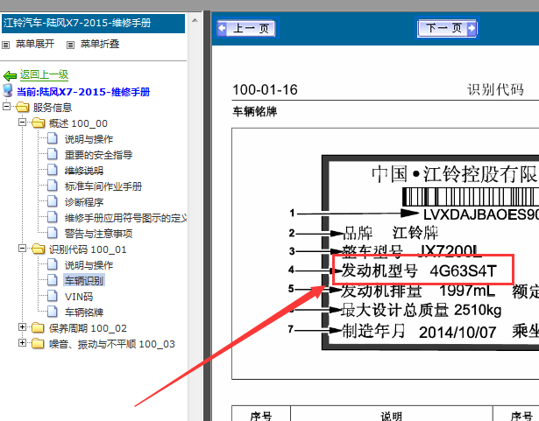
Task: Open the VIN码 page
Action: coord(79,297)
